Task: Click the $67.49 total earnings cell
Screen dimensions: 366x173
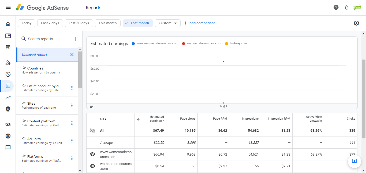Action: click(x=159, y=131)
